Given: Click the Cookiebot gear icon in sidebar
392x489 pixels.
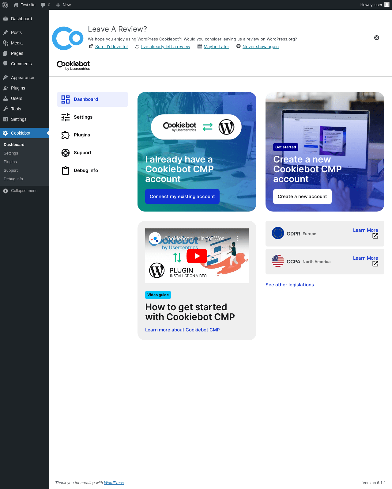Looking at the screenshot, I should pos(6,133).
